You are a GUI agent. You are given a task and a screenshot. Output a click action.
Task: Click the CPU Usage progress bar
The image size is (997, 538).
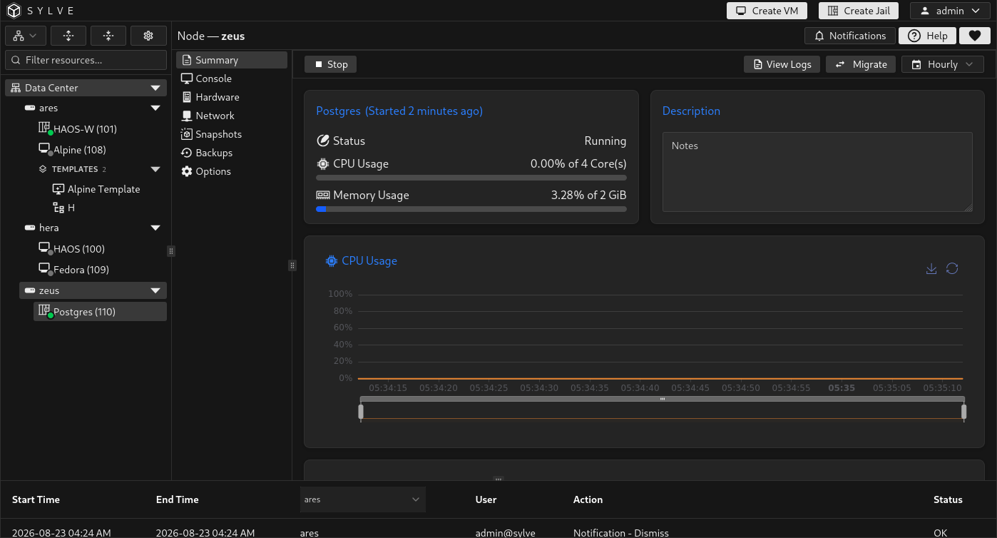[x=471, y=178]
